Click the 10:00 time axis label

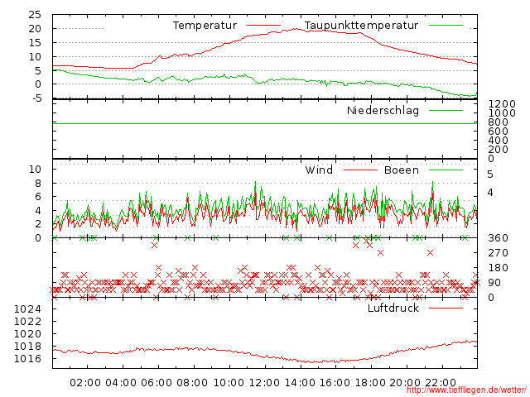[x=229, y=383]
